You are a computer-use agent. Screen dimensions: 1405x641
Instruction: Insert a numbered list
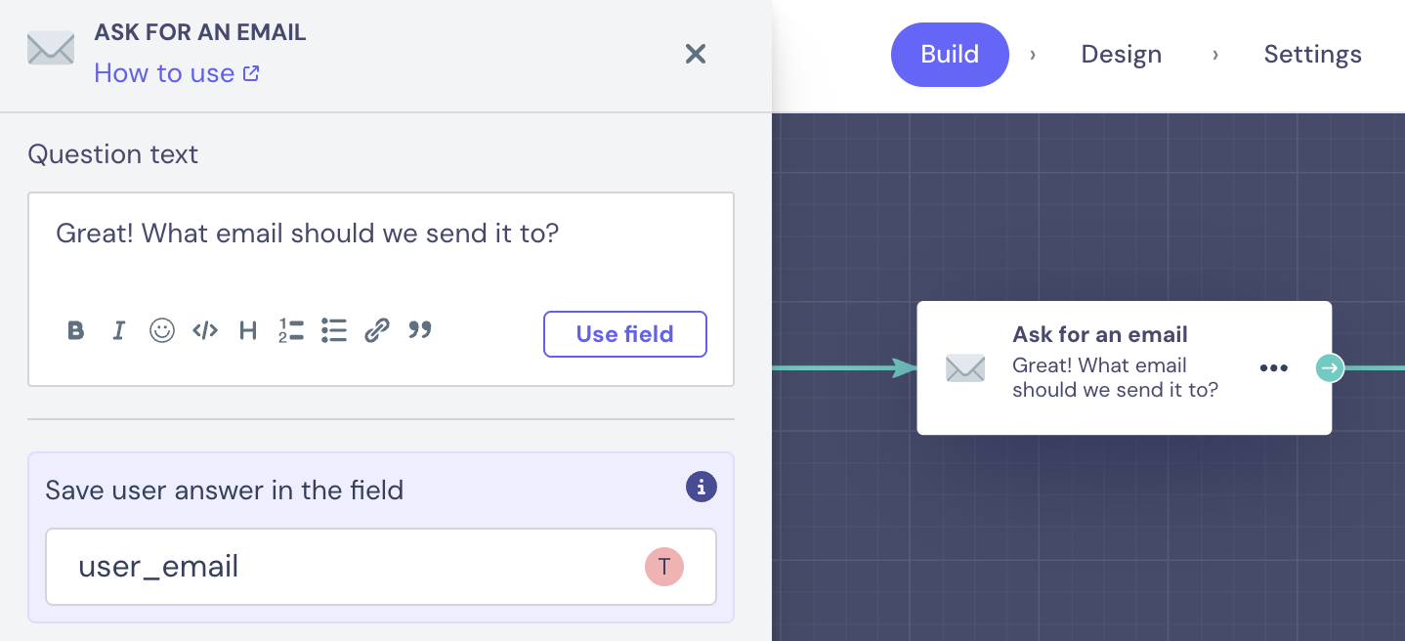point(291,331)
